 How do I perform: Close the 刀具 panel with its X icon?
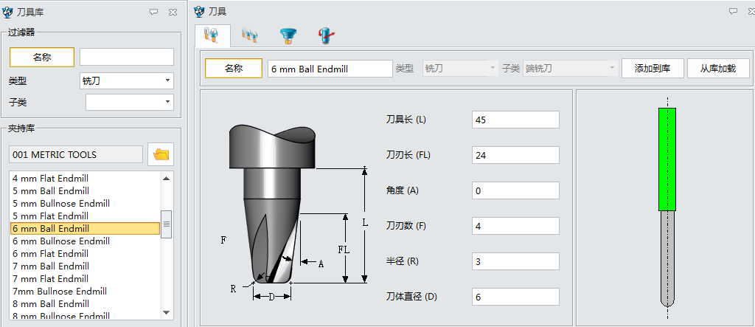click(749, 12)
